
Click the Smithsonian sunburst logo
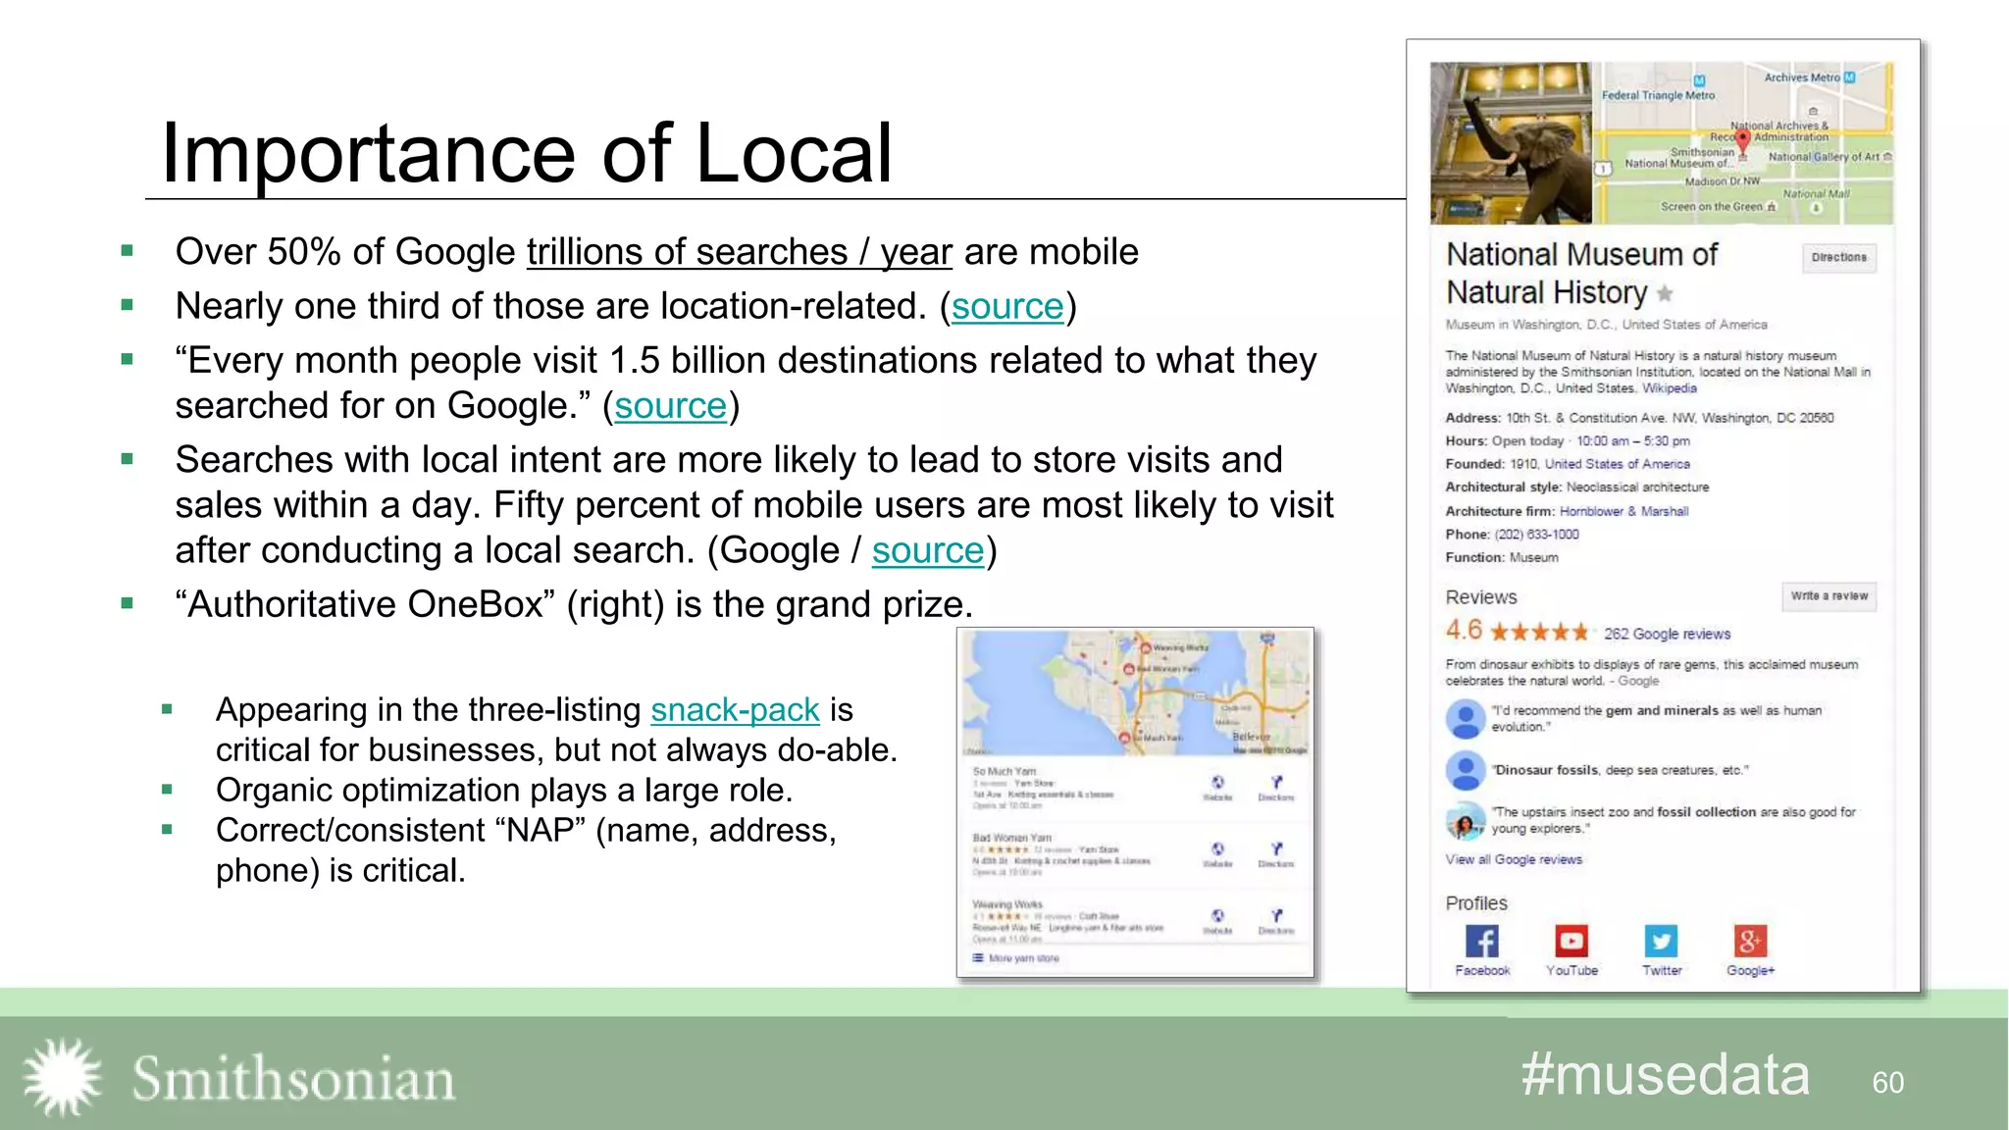[62, 1076]
